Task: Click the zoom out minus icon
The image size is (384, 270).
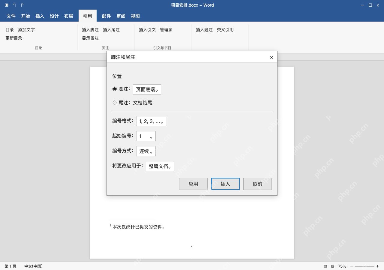Action: pyautogui.click(x=352, y=266)
